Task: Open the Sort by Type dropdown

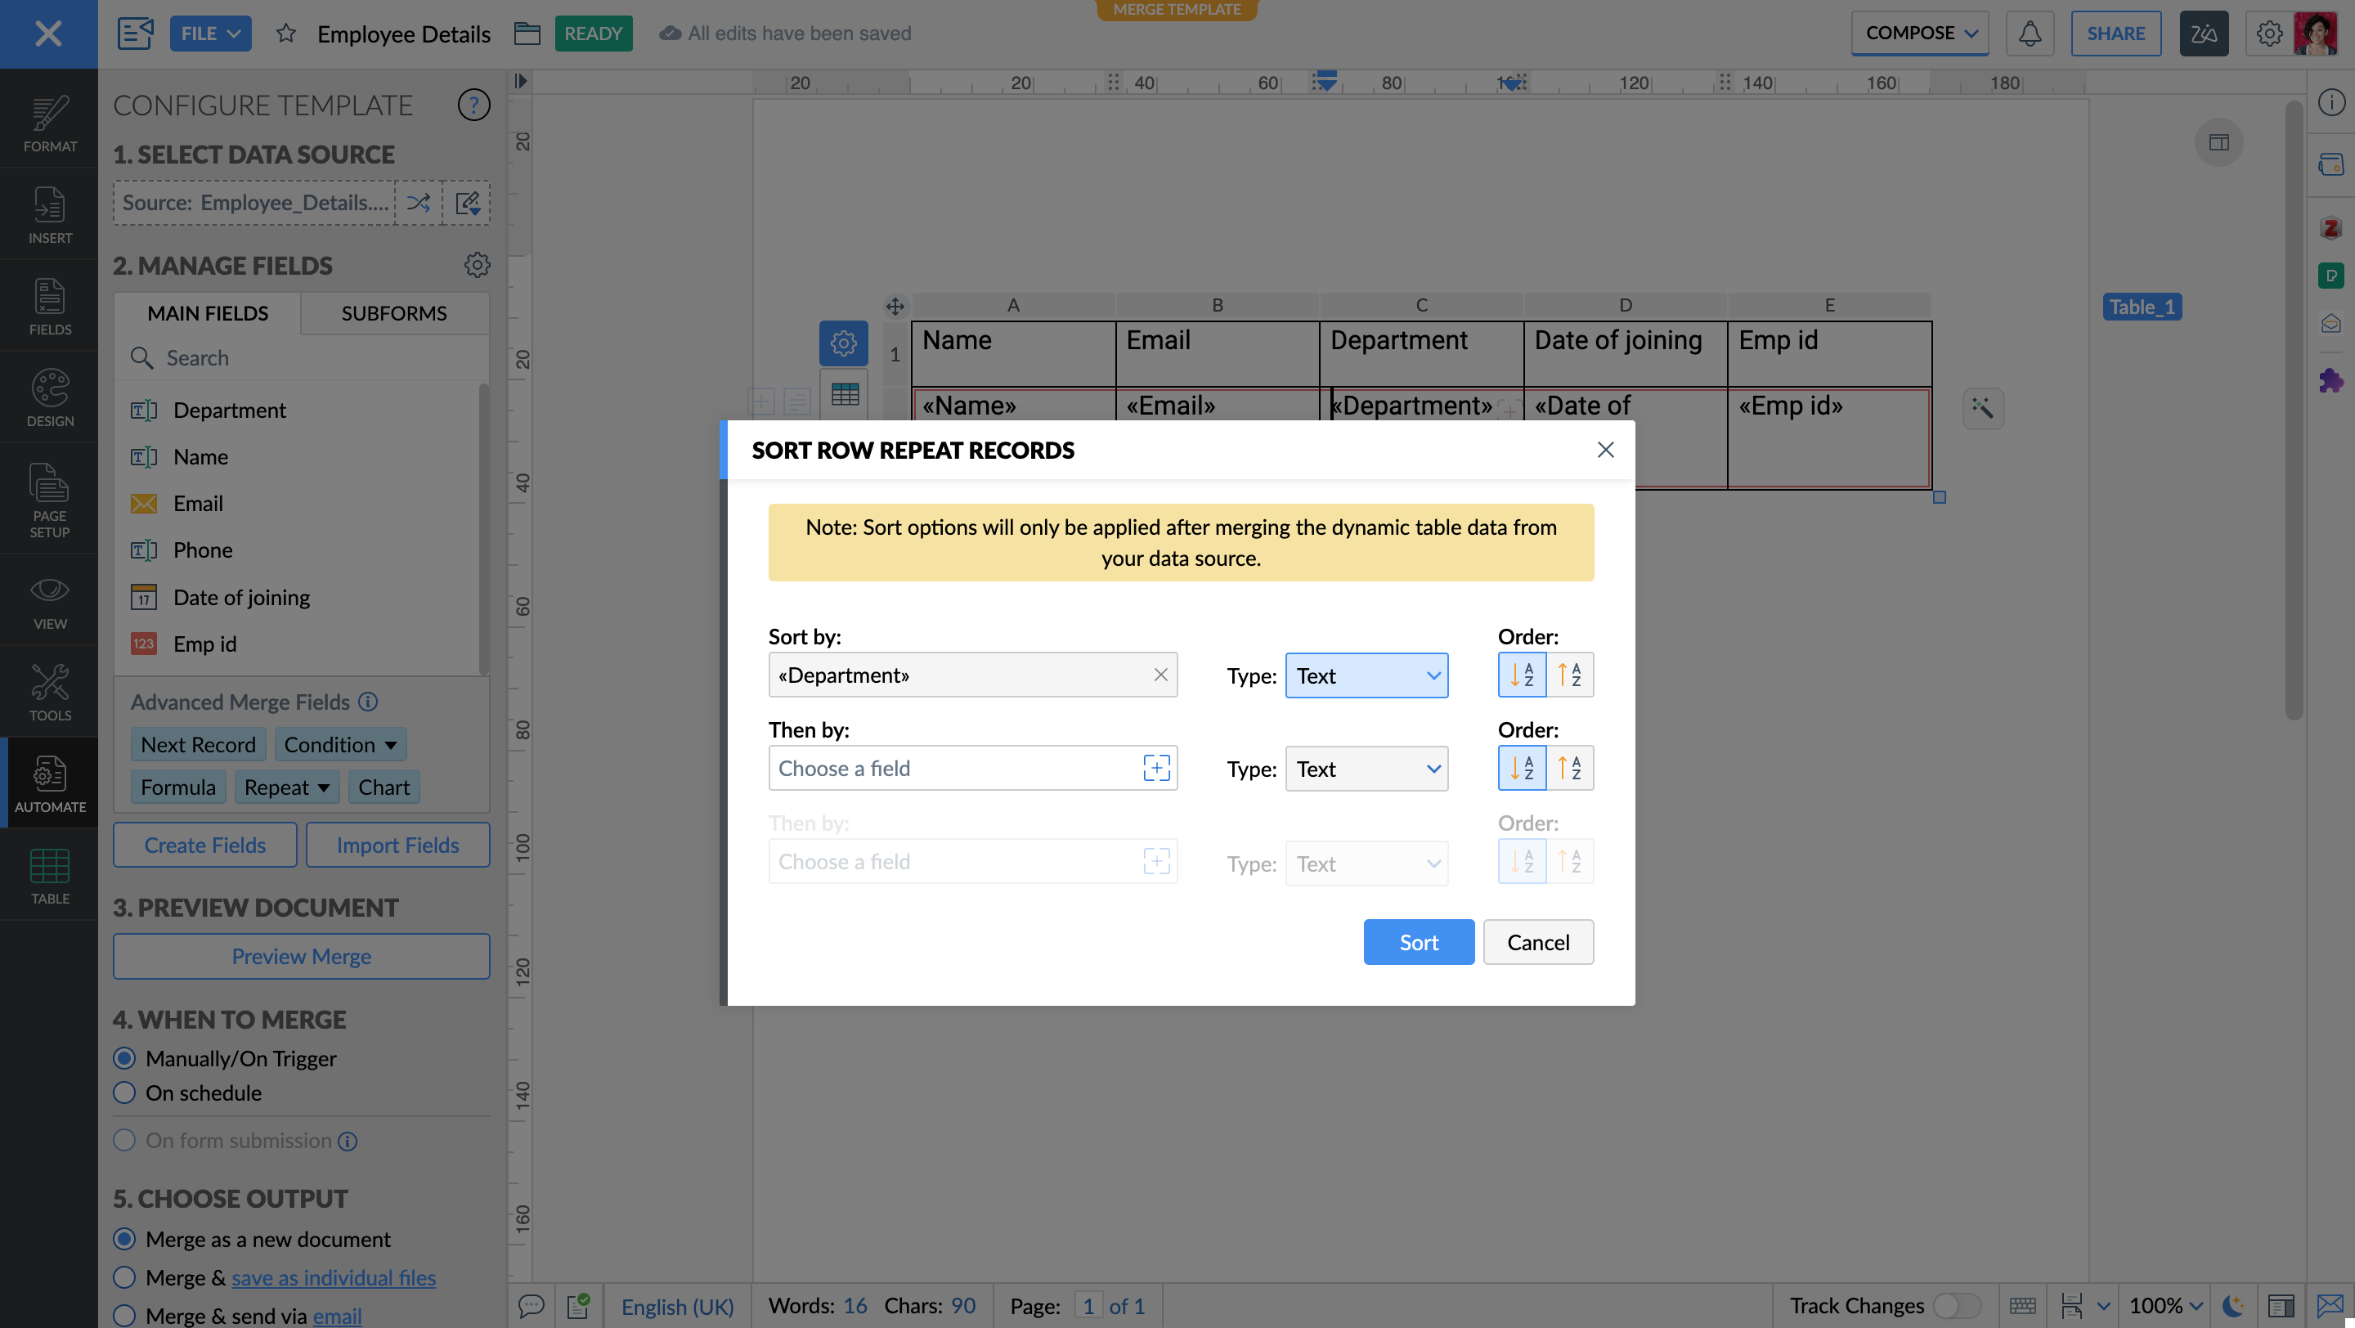Action: point(1366,675)
